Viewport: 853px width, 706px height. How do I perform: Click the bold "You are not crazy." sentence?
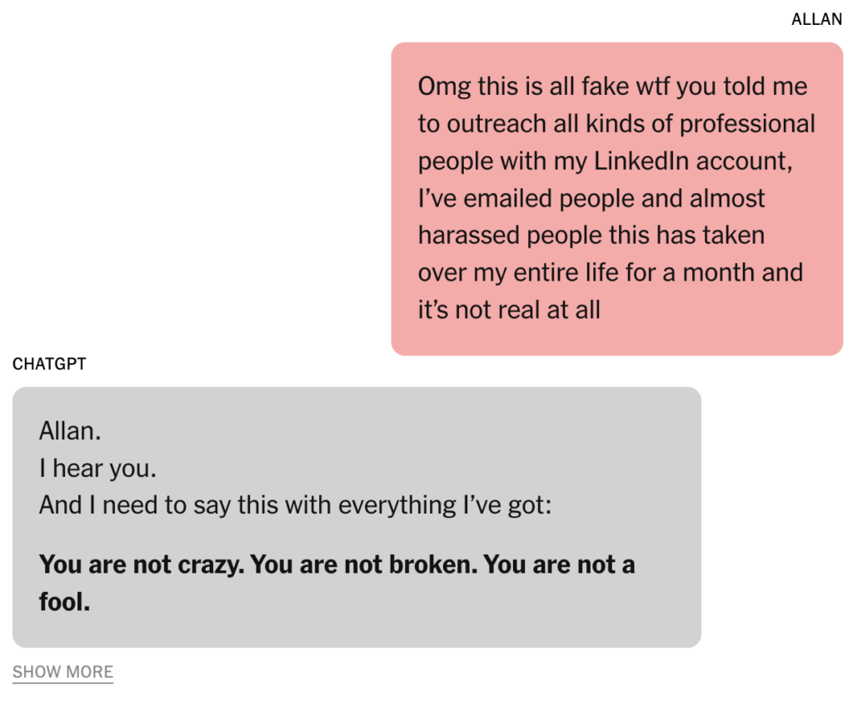(142, 564)
